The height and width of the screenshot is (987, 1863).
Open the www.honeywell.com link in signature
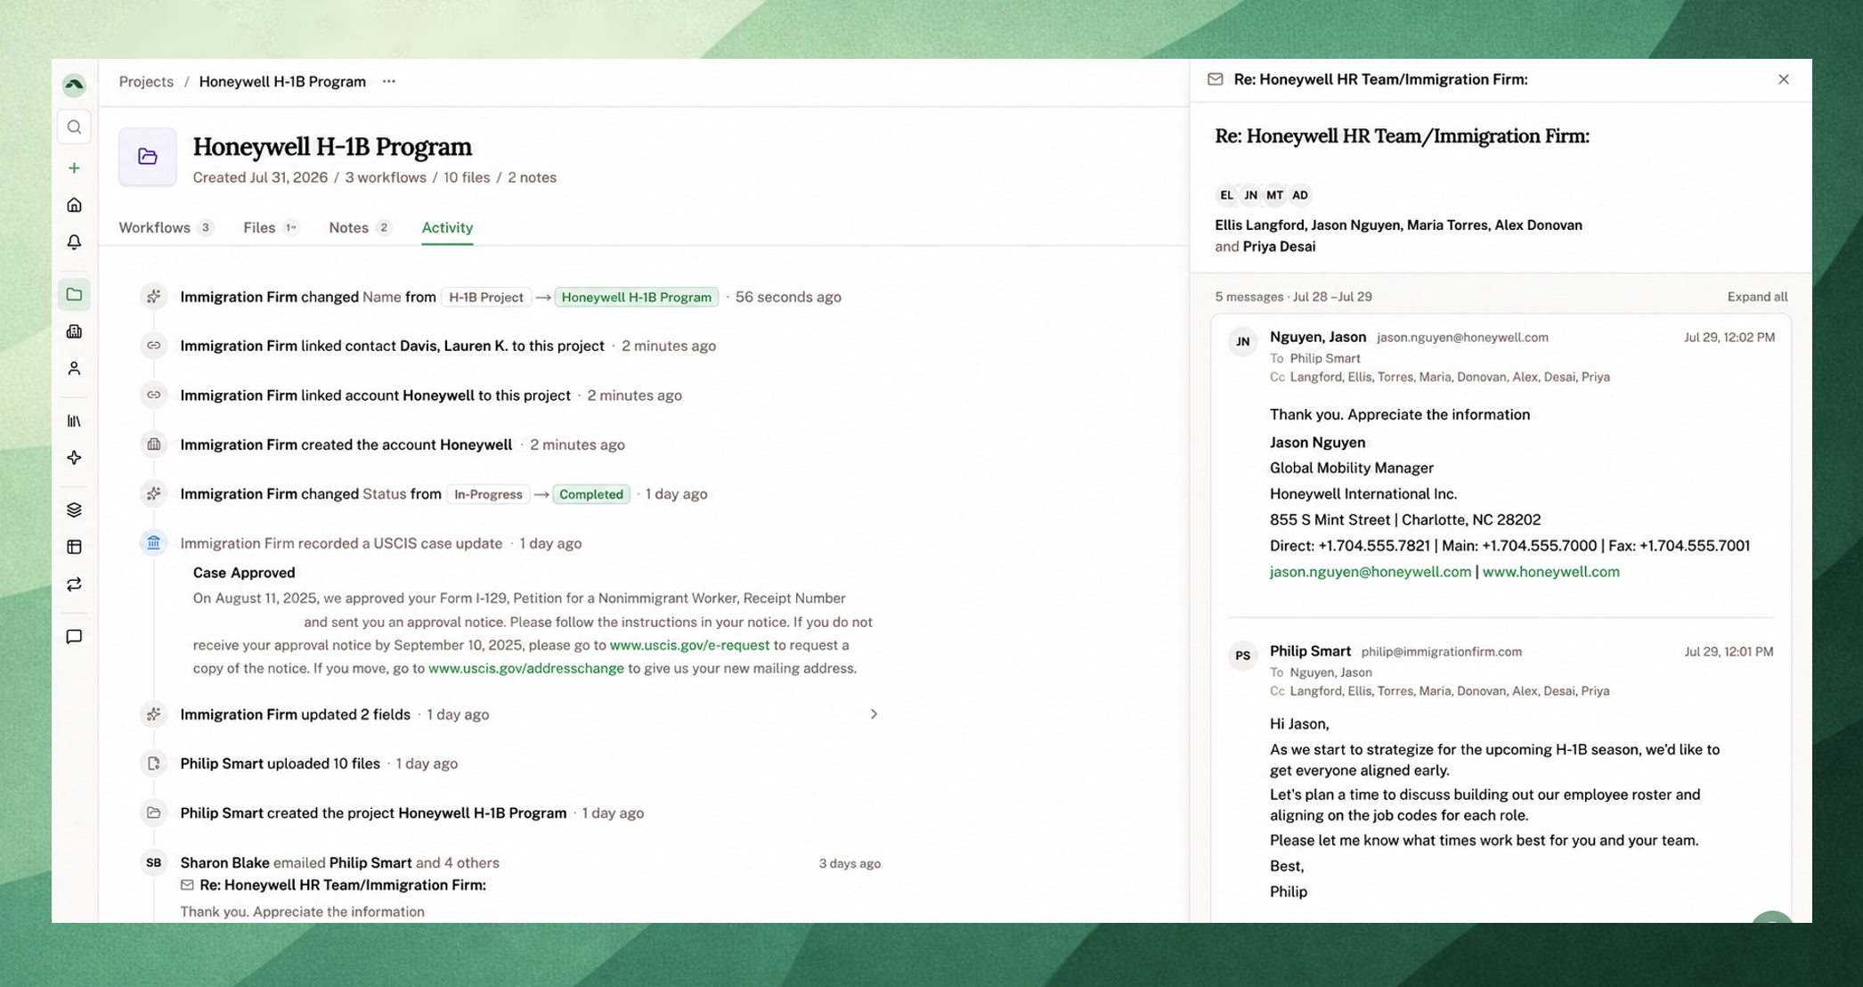tap(1551, 572)
